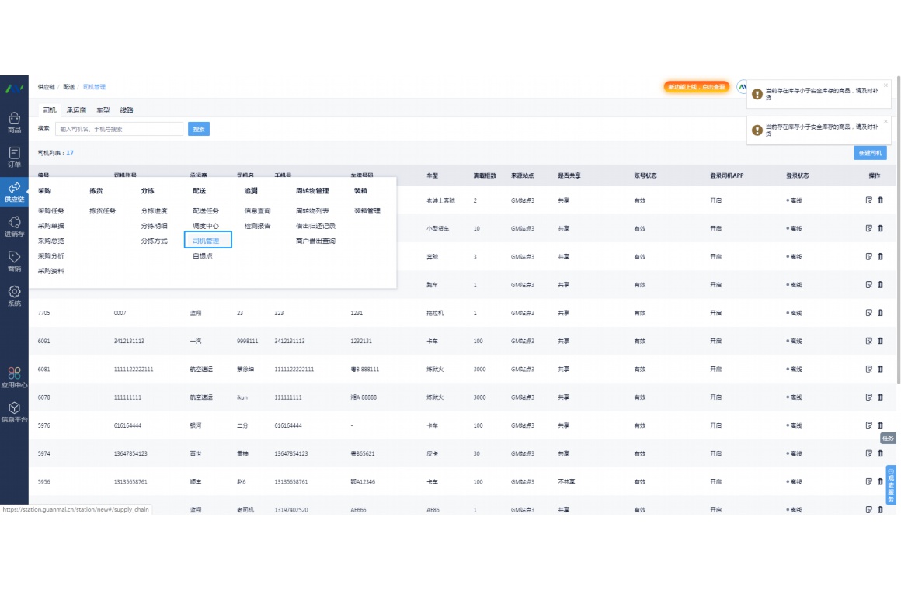
Task: Open the 信息平台 sidebar icon
Action: tap(14, 411)
